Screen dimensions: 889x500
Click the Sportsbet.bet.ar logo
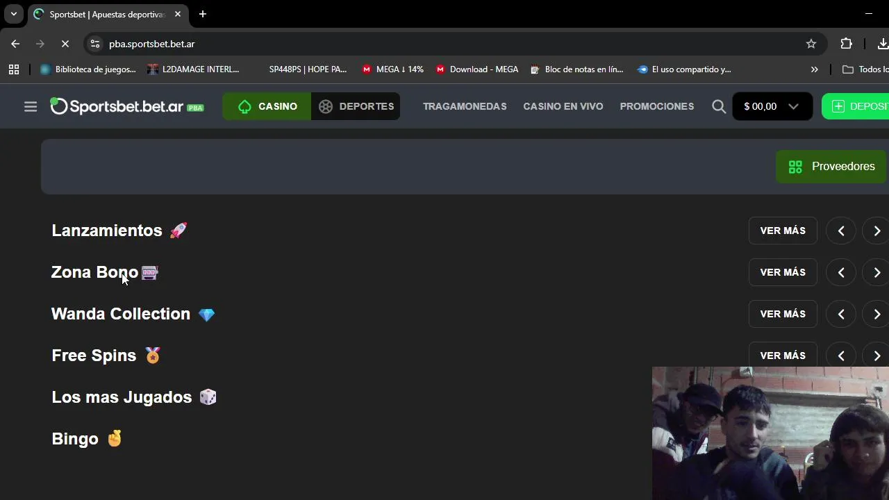pyautogui.click(x=127, y=106)
